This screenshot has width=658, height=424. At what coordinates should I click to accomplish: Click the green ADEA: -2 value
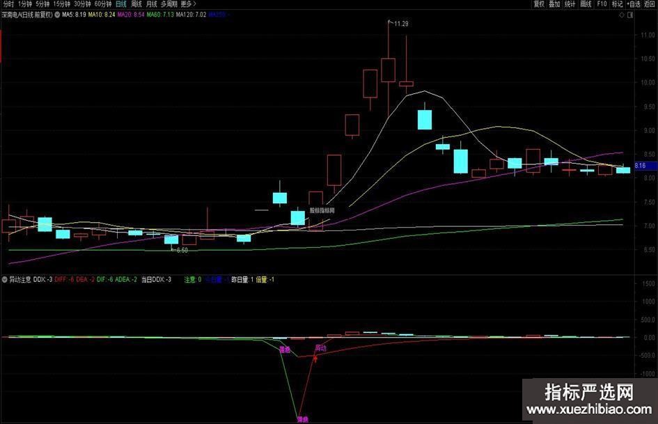click(x=126, y=279)
